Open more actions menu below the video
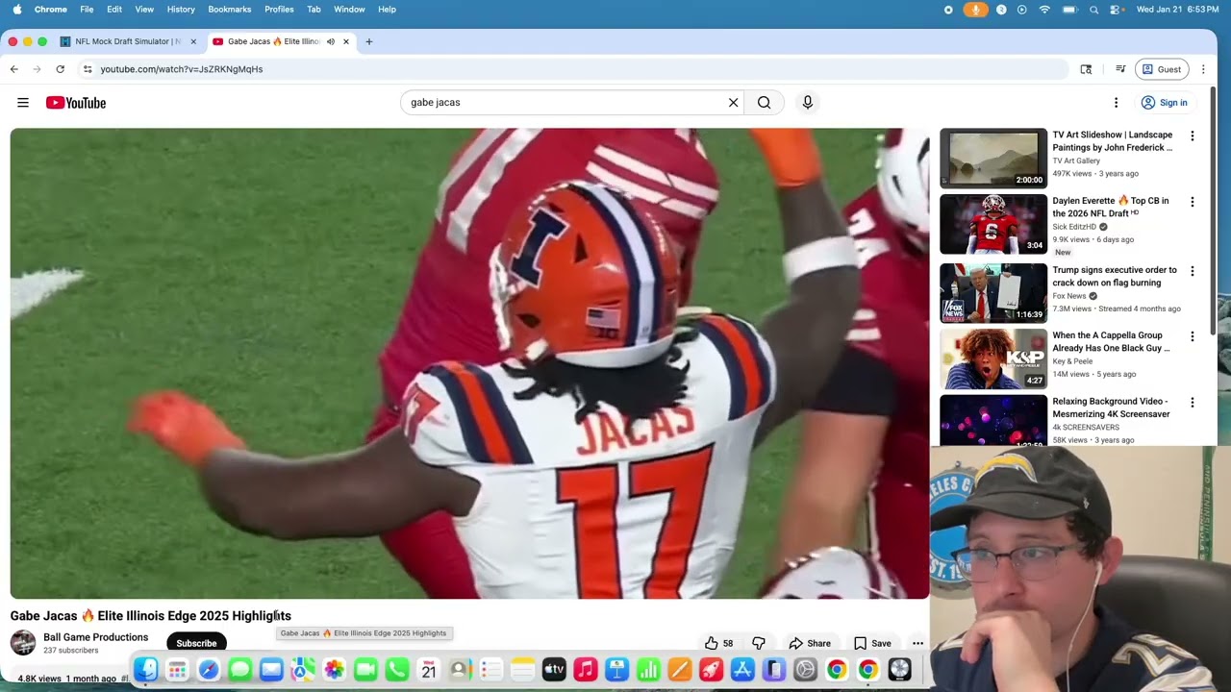 (917, 643)
